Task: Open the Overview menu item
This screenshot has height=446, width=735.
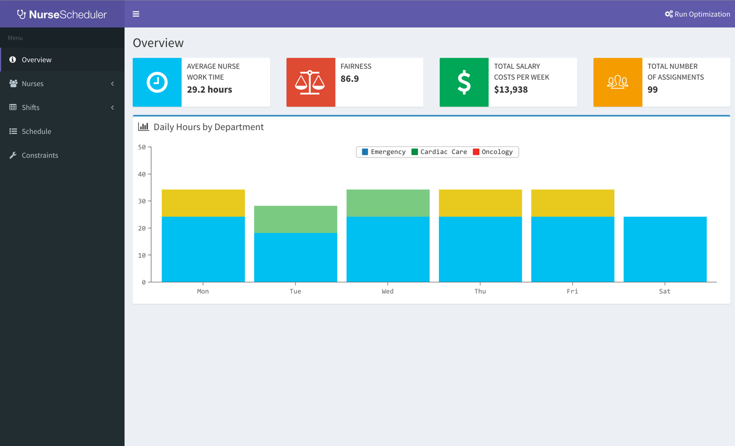Action: click(x=37, y=60)
